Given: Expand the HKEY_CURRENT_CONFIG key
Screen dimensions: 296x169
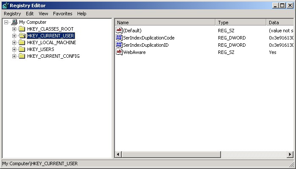Looking at the screenshot, I should point(14,56).
